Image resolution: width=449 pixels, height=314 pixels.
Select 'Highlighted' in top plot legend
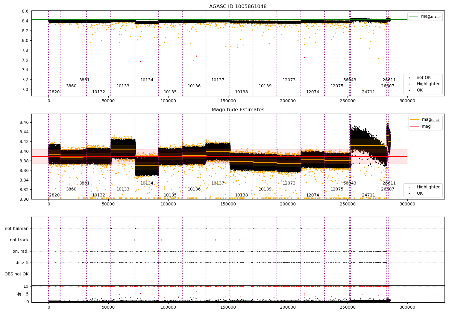click(425, 84)
